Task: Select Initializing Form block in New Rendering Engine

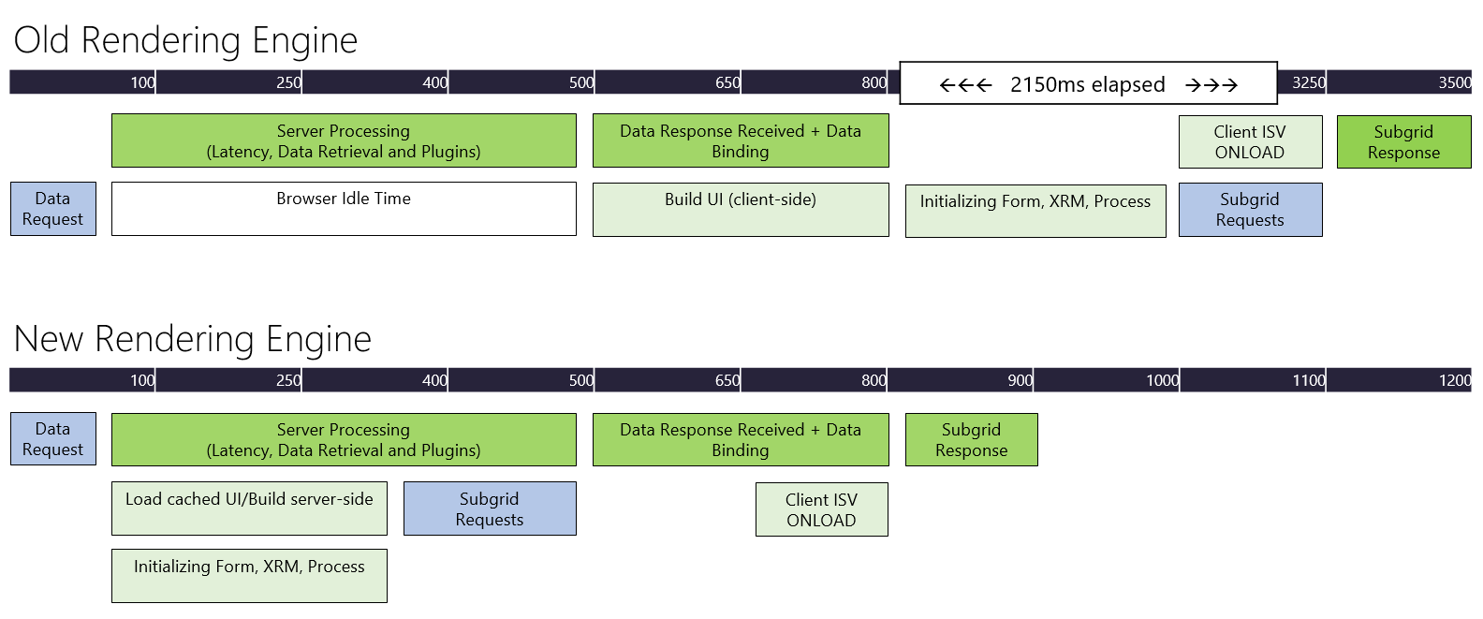Action: pyautogui.click(x=249, y=575)
